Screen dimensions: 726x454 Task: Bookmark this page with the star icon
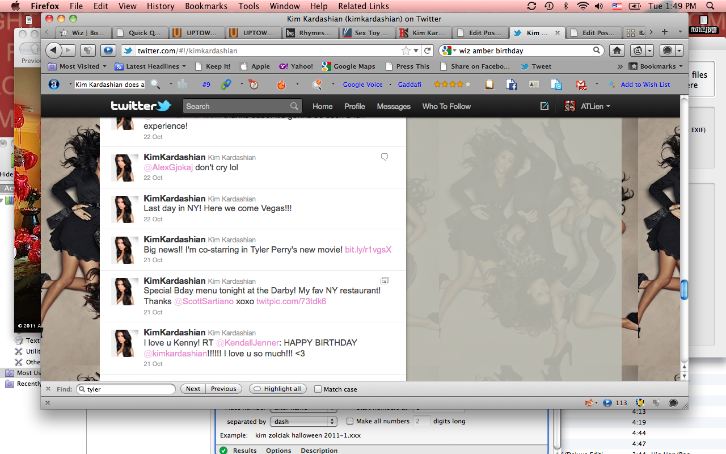[x=406, y=51]
